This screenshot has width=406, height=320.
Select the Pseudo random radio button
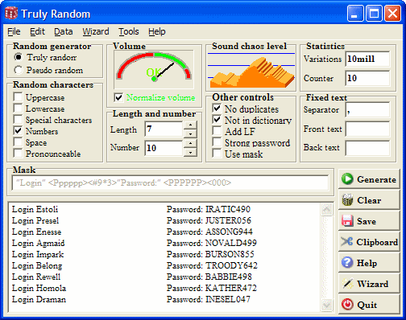point(19,70)
